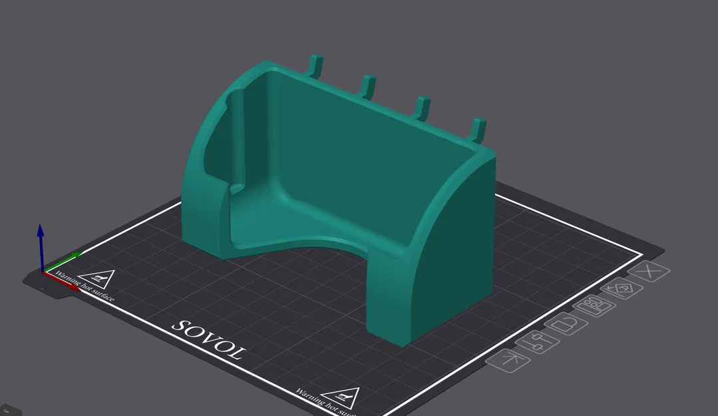The image size is (718, 416).
Task: Auto-orient objects on this plate
Action: tap(622, 289)
